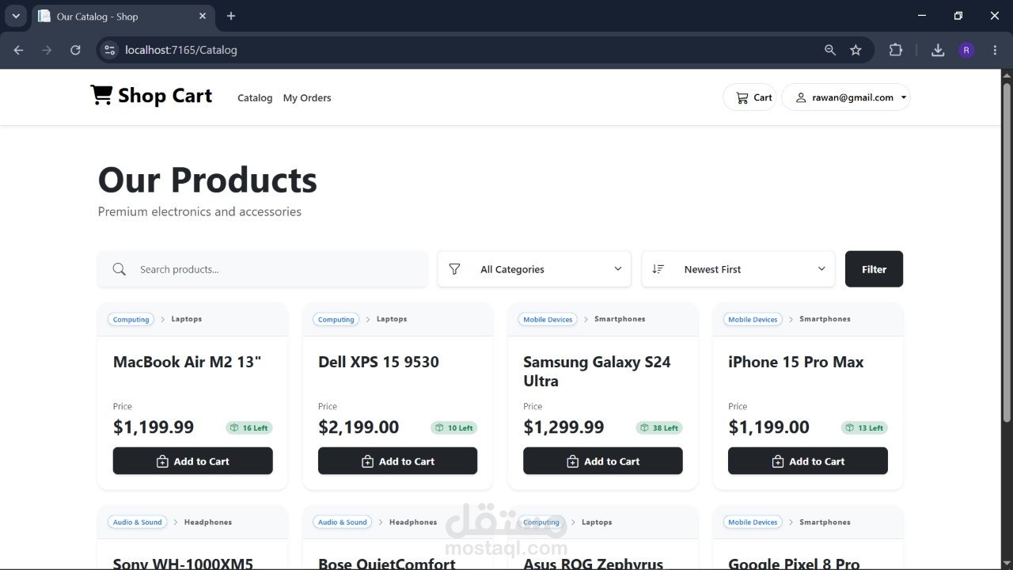The image size is (1013, 570).
Task: Add iPhone 15 Pro Max to cart
Action: (x=808, y=462)
